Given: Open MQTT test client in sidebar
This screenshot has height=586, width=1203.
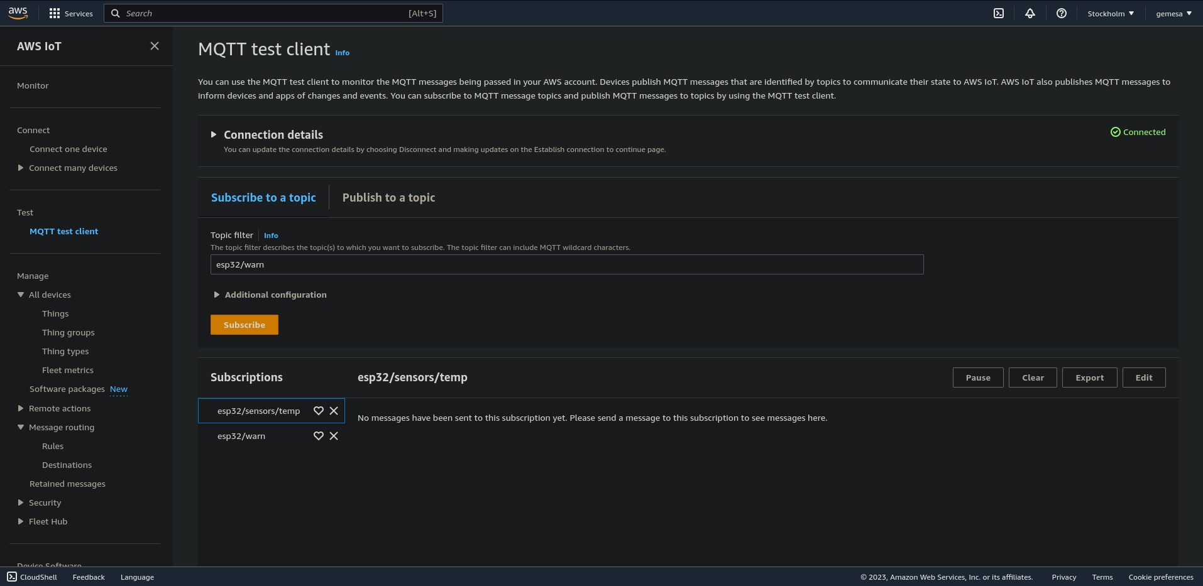Looking at the screenshot, I should 63,231.
